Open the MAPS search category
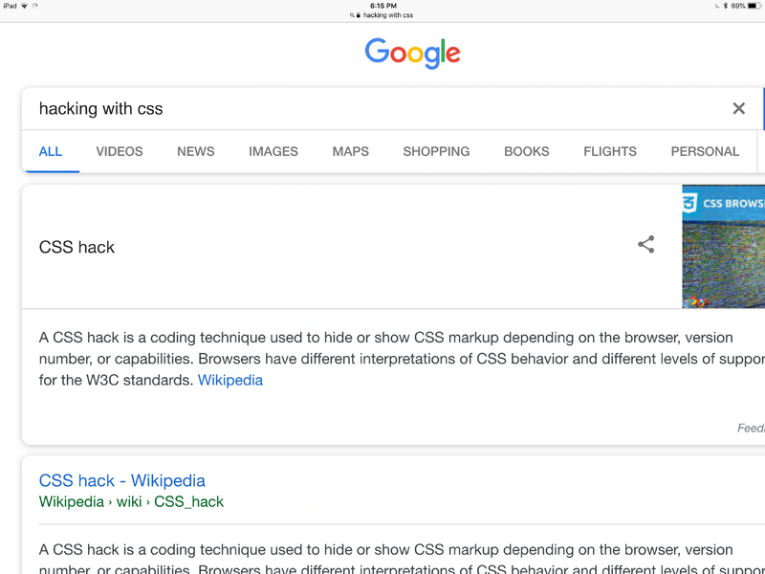 (x=350, y=151)
